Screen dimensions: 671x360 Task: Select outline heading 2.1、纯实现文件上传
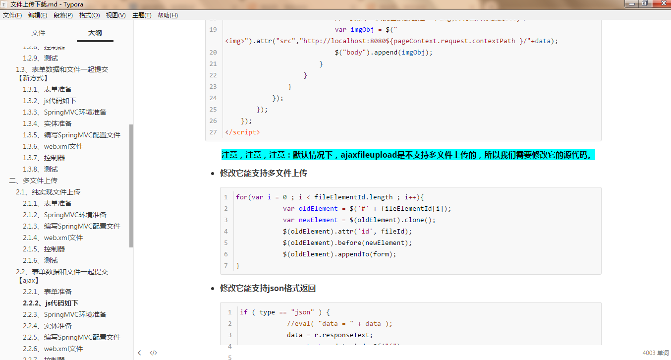[48, 192]
